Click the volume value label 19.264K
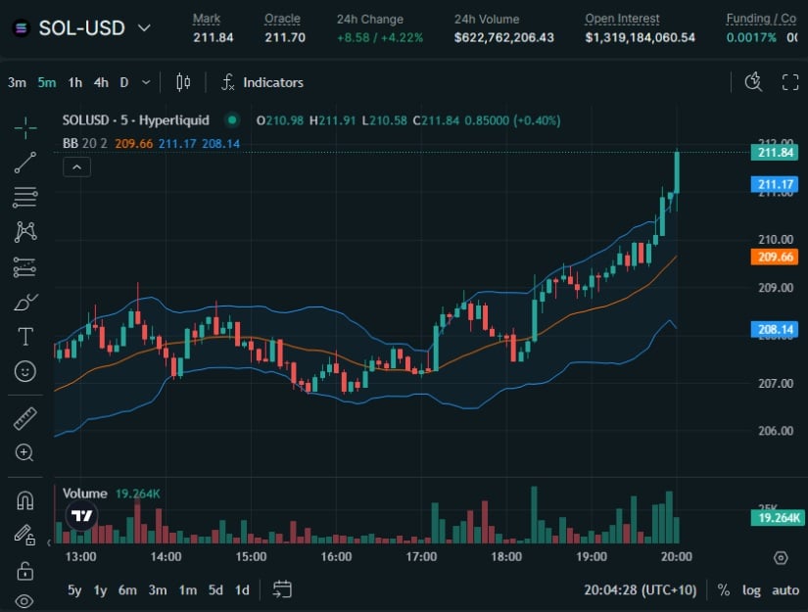The width and height of the screenshot is (808, 612). pos(777,518)
